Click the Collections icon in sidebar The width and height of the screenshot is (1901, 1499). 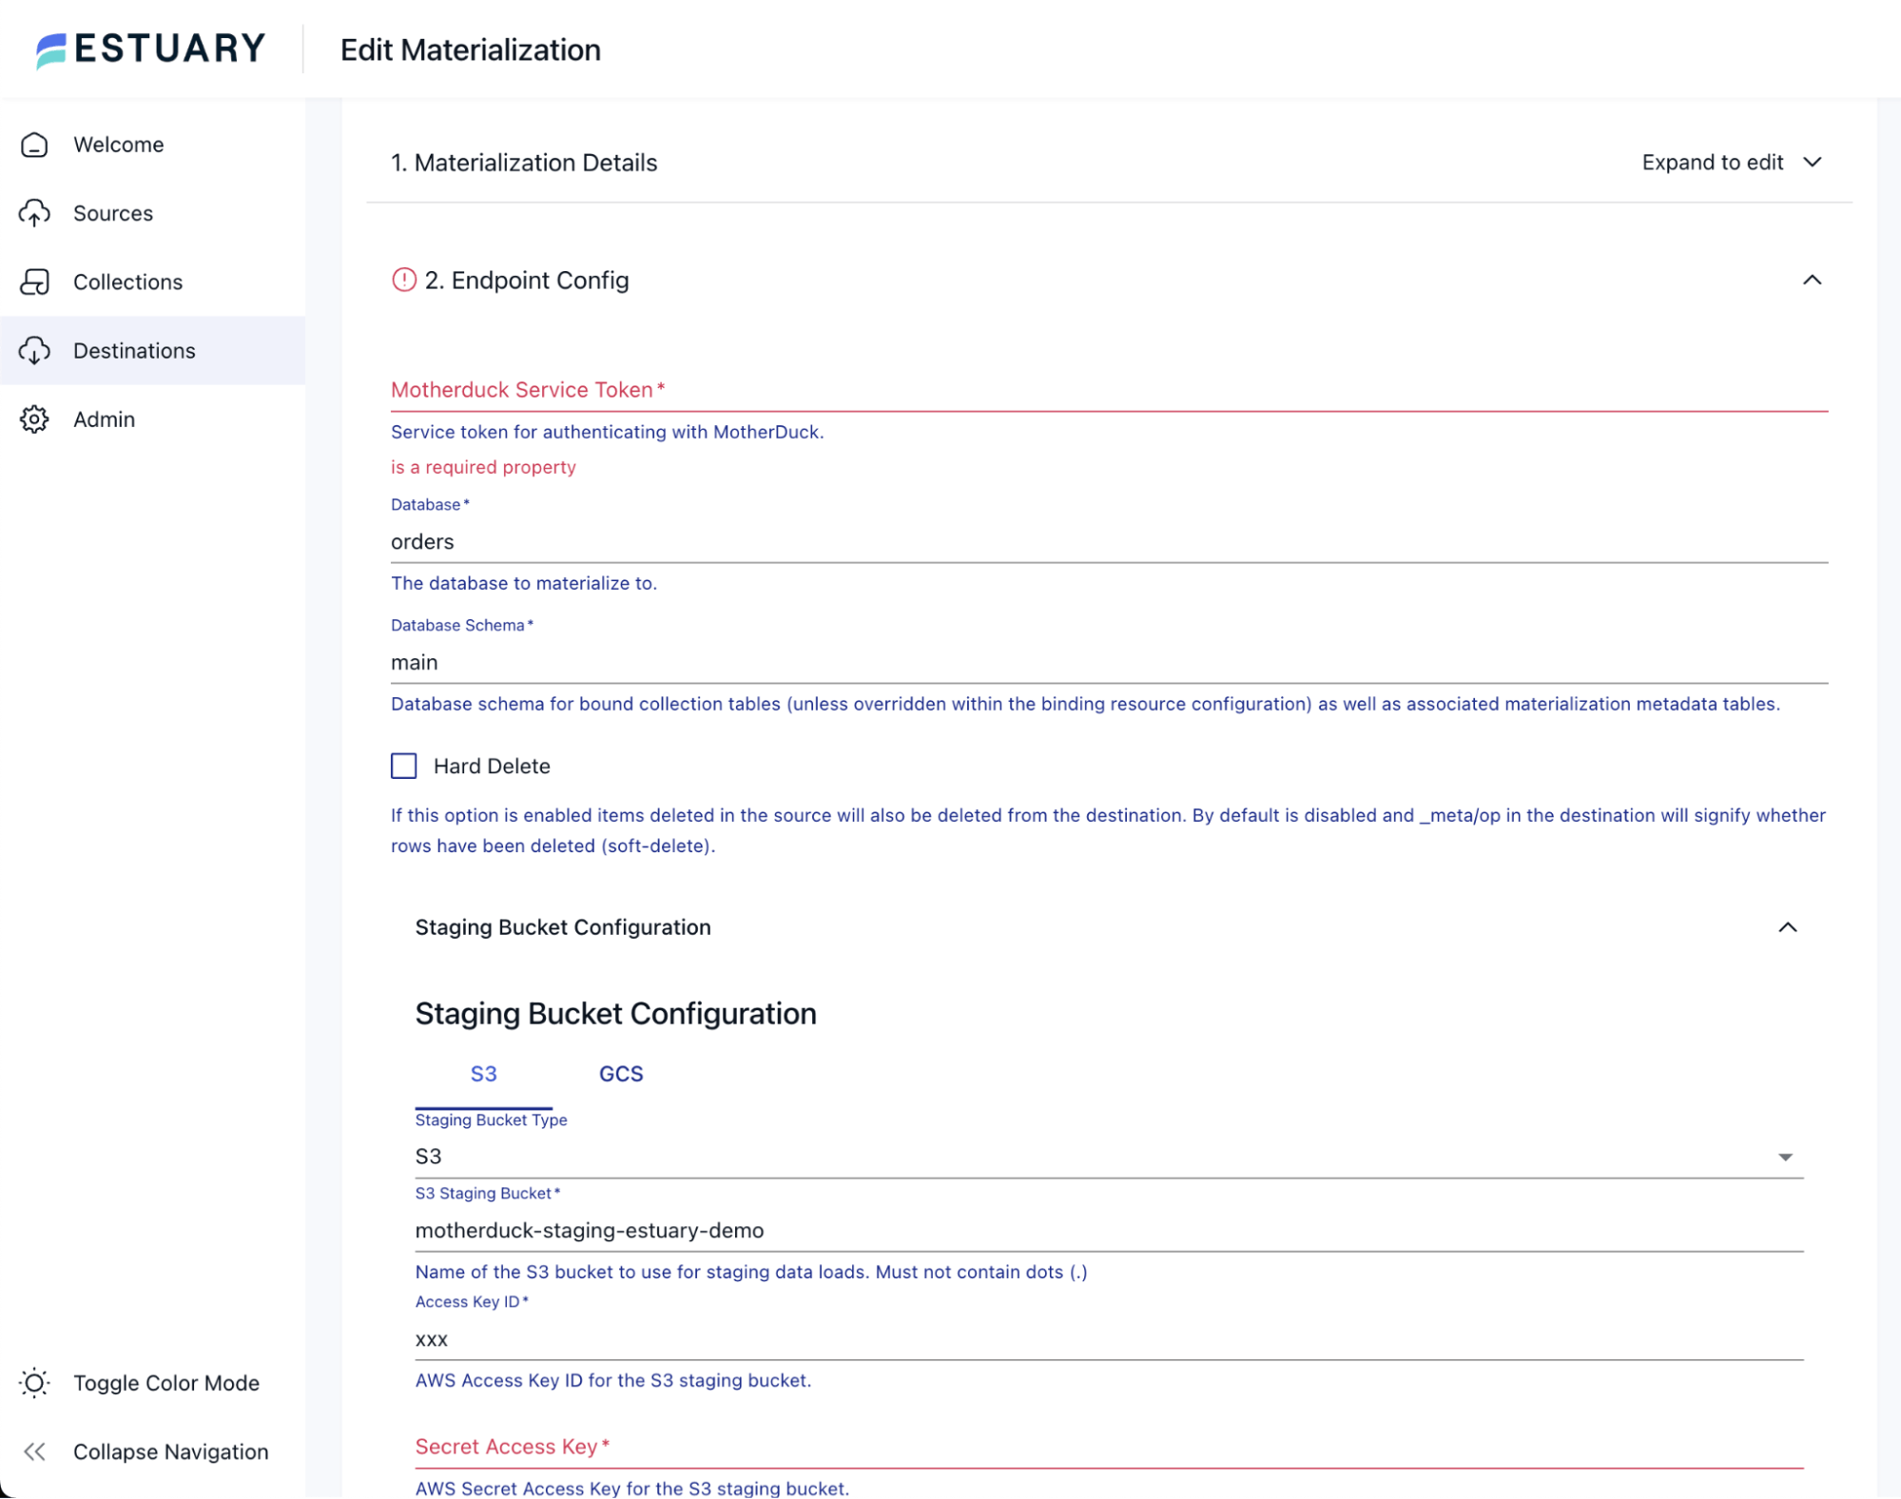tap(35, 282)
